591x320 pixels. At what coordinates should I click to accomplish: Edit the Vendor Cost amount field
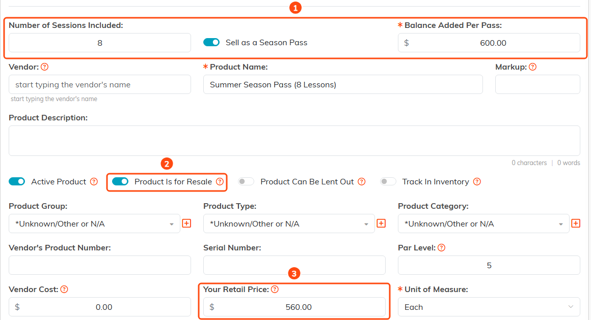(99, 307)
